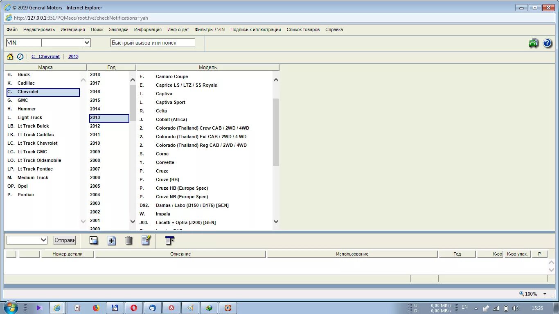Open the Редактировать menu
The height and width of the screenshot is (314, 559).
tap(39, 29)
